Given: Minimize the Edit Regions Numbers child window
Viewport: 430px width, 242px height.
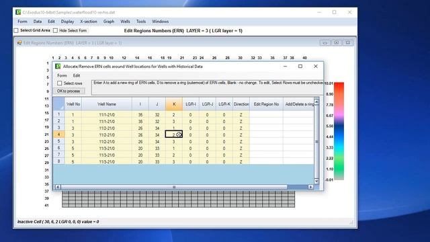Looking at the screenshot, I should click(x=325, y=43).
